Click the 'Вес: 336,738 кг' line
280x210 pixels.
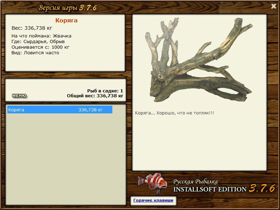[32, 28]
